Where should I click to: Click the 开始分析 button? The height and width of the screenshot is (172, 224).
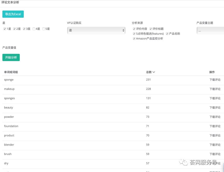(11, 58)
